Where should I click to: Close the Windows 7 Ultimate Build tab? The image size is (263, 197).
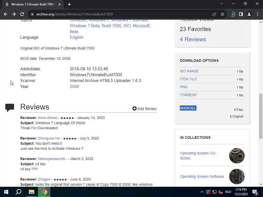[60, 4]
